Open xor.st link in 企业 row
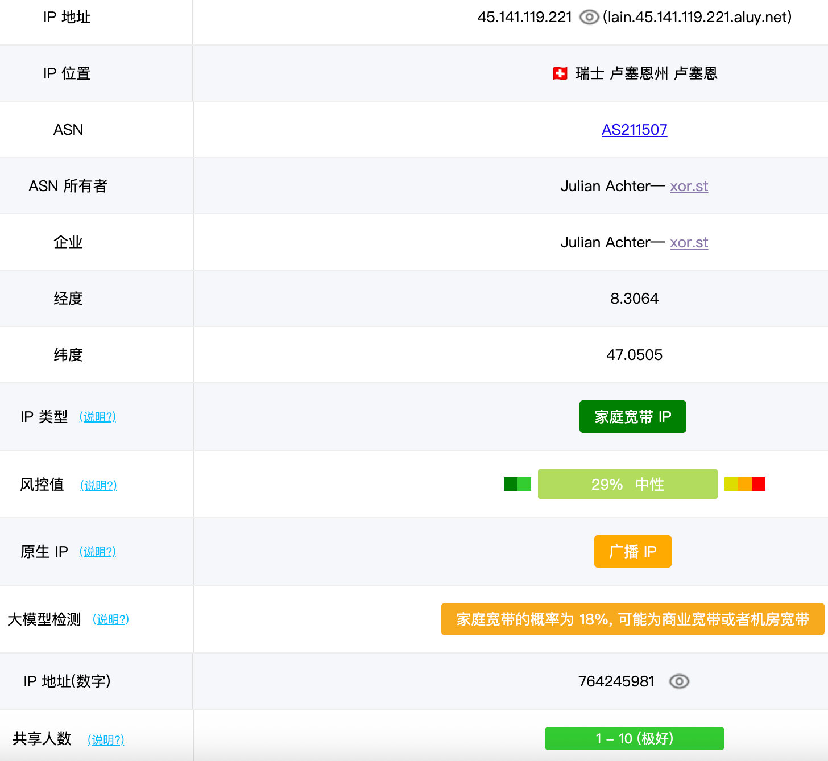828x761 pixels. tap(689, 242)
